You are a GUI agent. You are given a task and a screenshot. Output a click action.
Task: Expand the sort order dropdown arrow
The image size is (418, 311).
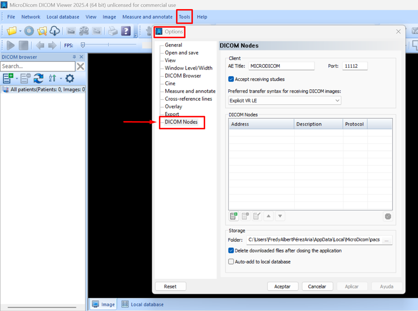(61, 79)
